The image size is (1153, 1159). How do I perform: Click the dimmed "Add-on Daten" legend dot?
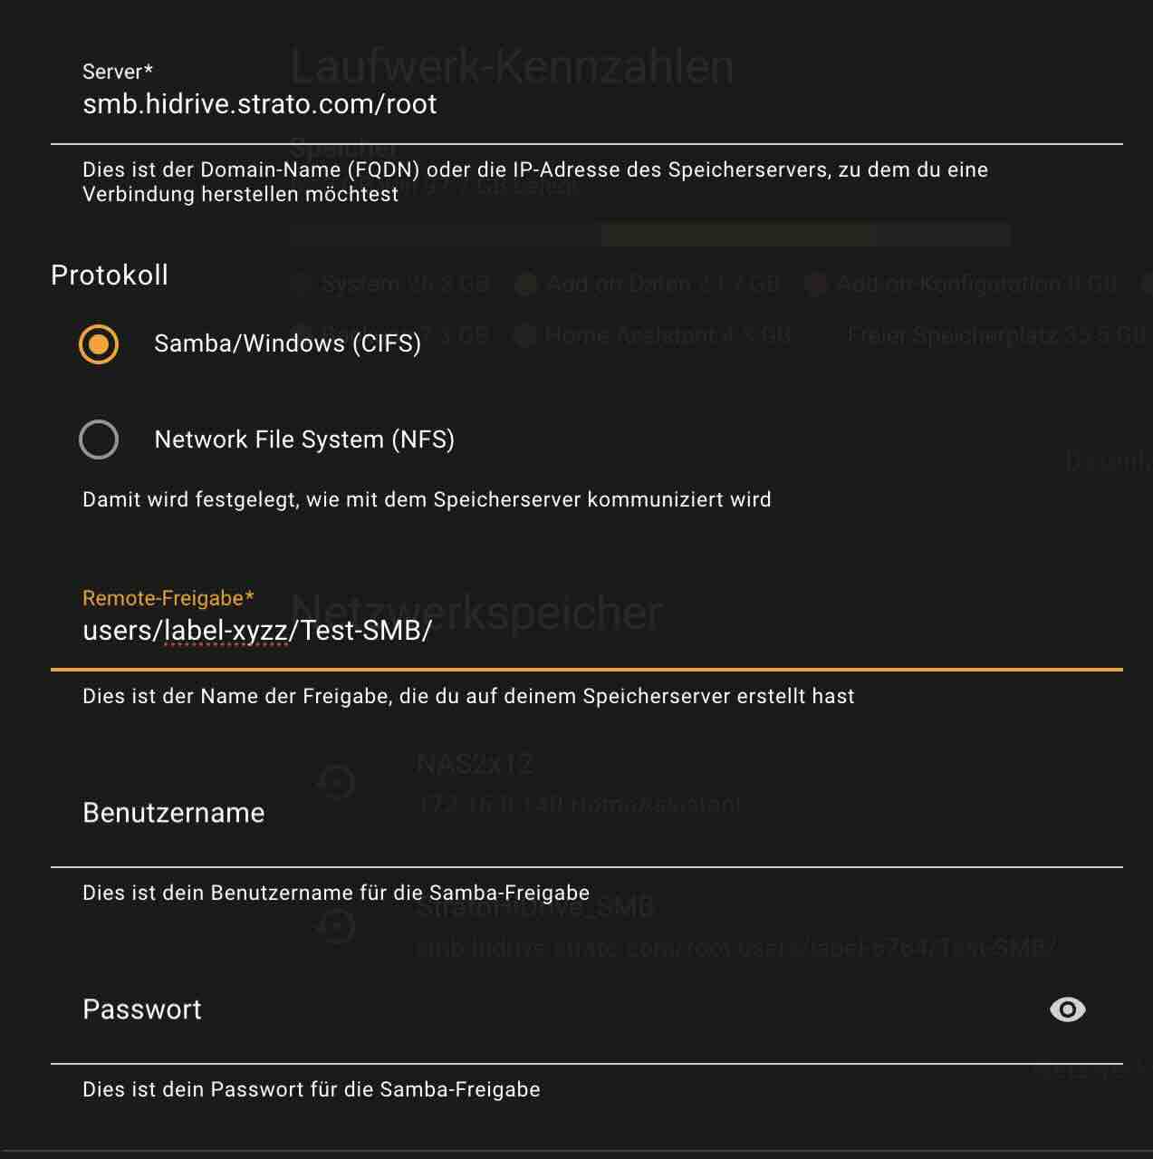point(525,285)
